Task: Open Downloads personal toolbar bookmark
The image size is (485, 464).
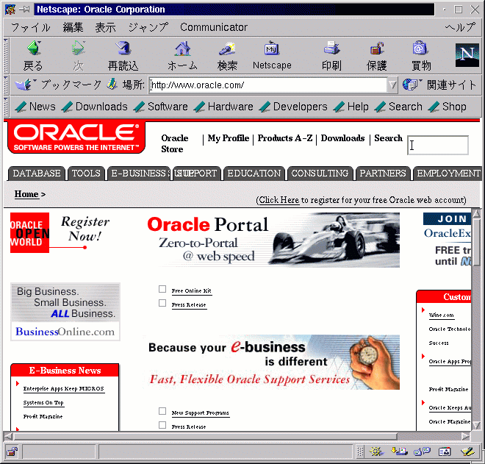Action: [94, 107]
